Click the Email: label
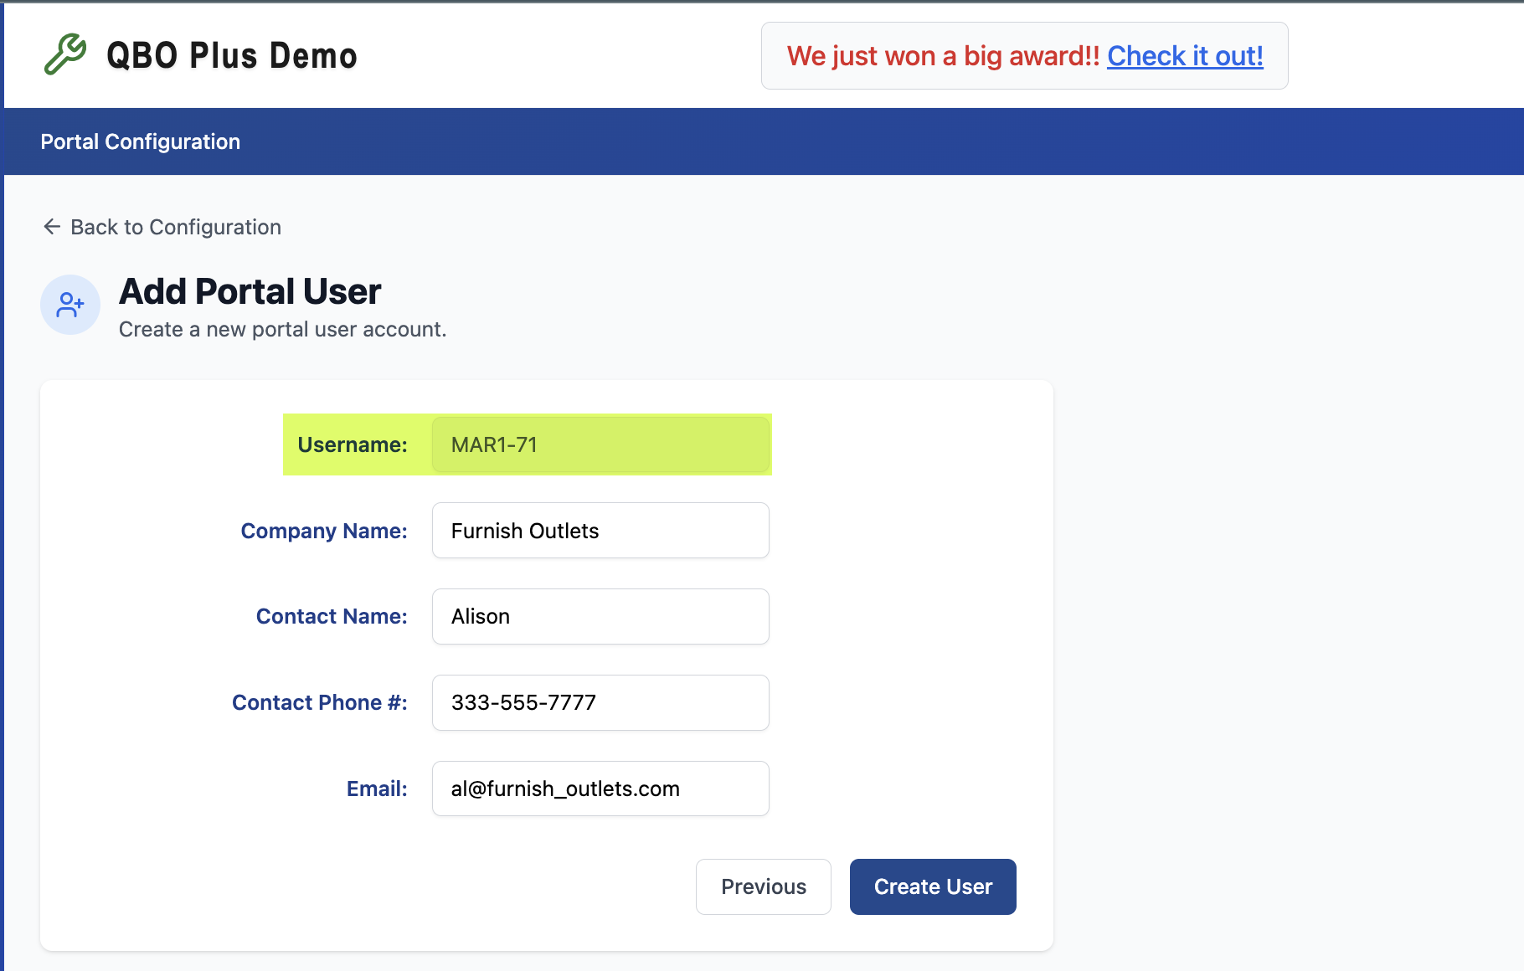1524x971 pixels. pyautogui.click(x=377, y=789)
